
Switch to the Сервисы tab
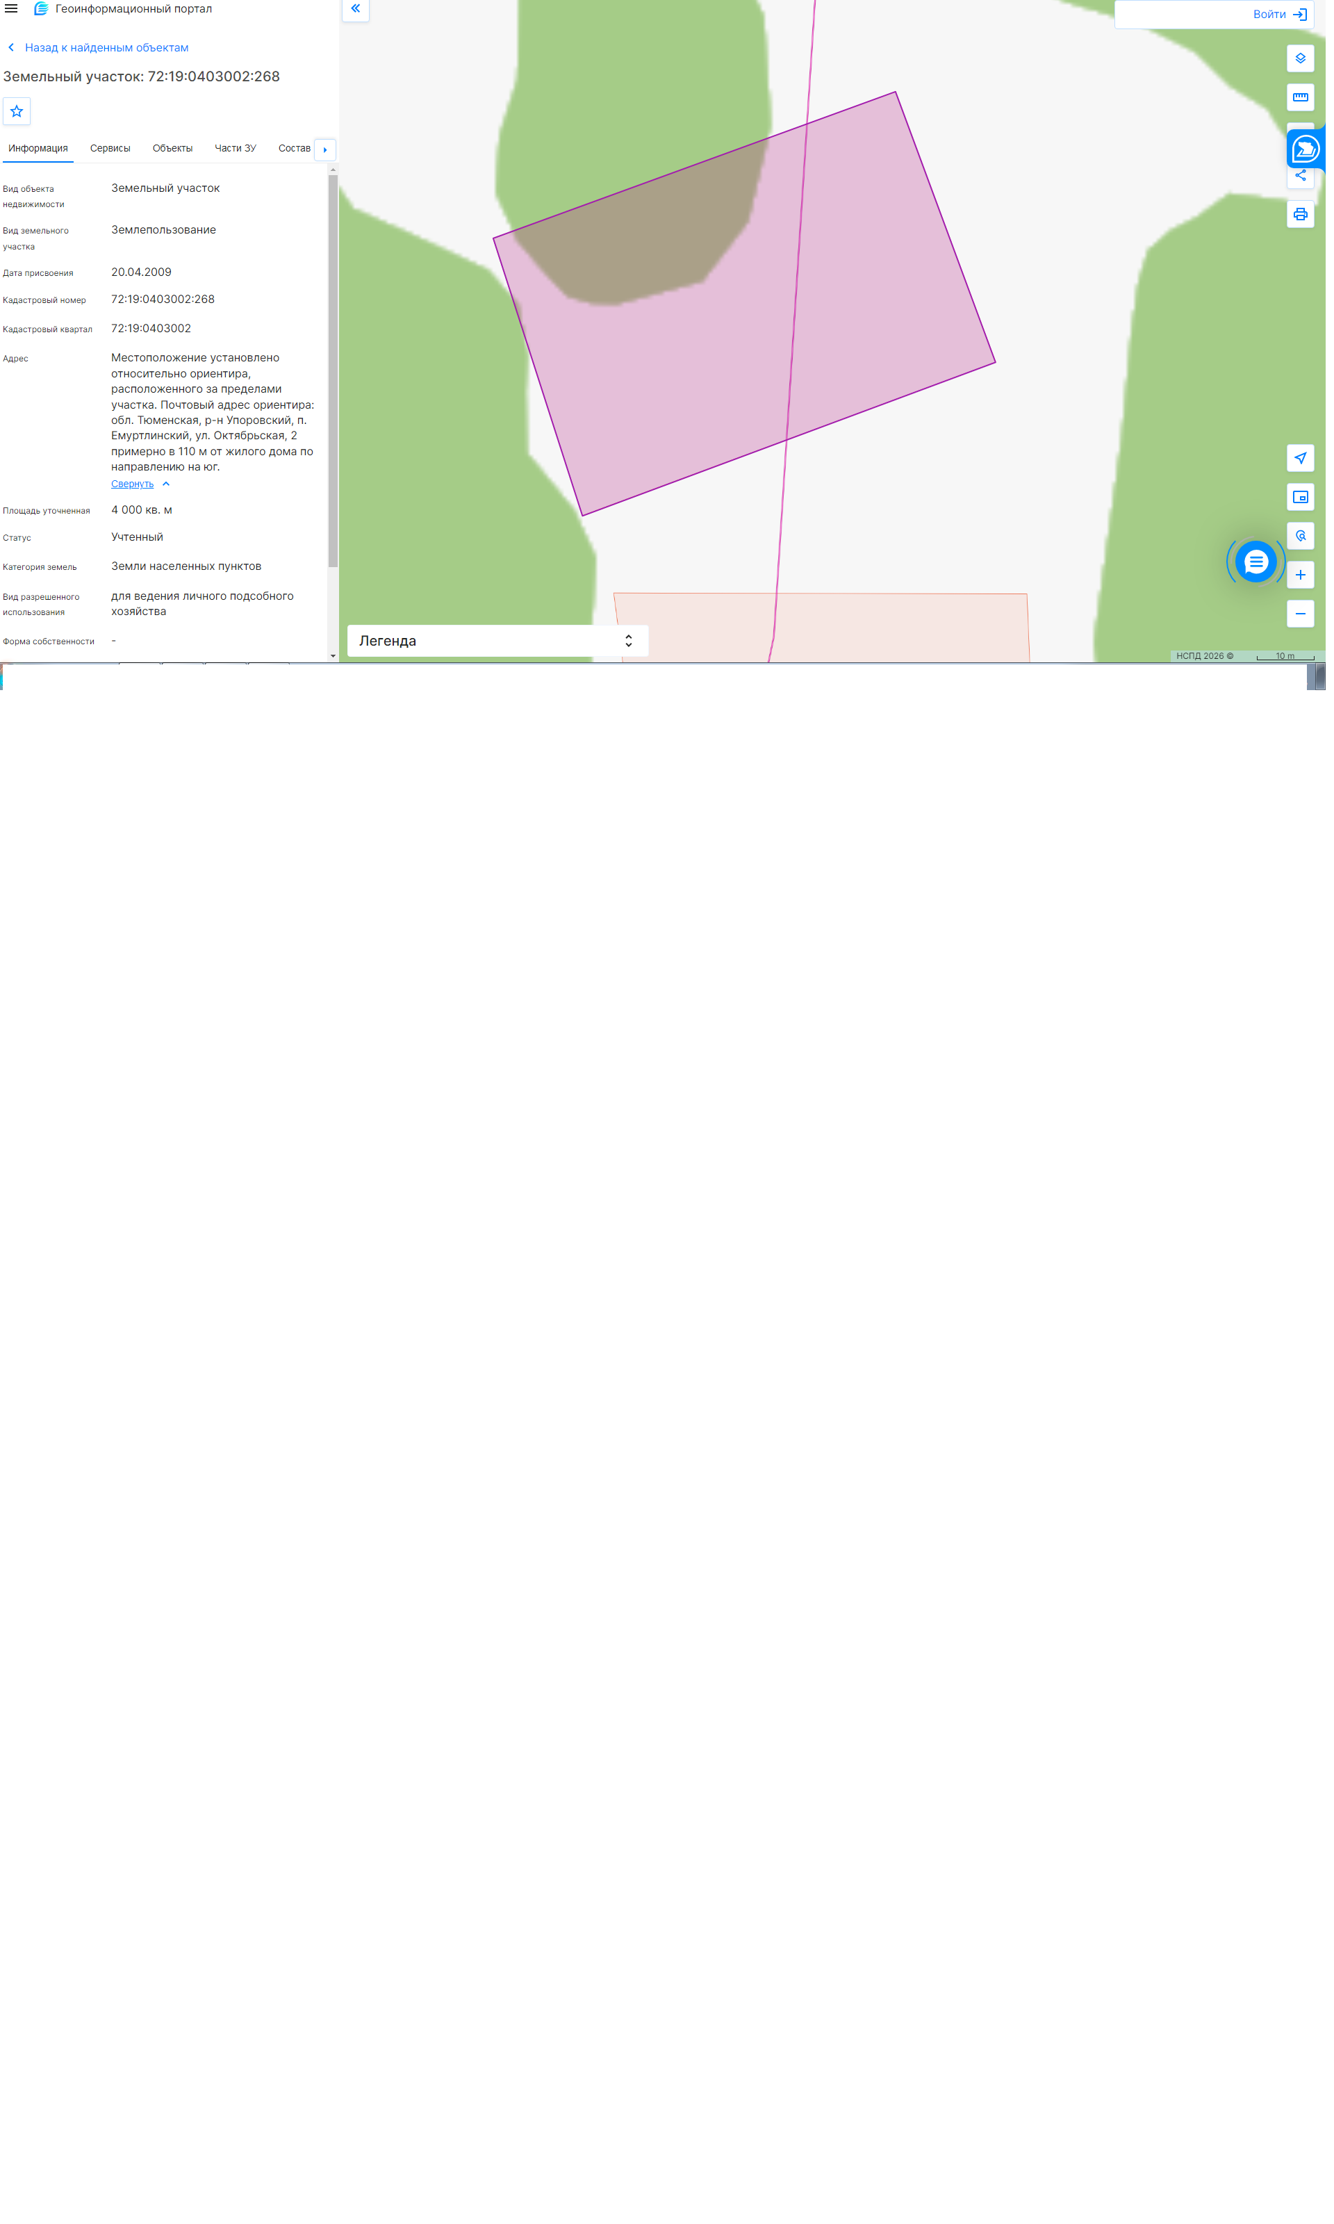(x=110, y=149)
